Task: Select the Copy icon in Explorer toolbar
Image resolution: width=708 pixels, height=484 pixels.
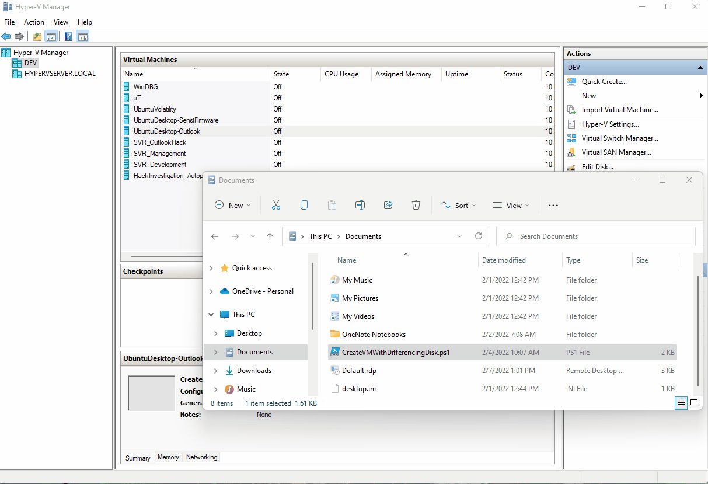Action: pyautogui.click(x=304, y=205)
